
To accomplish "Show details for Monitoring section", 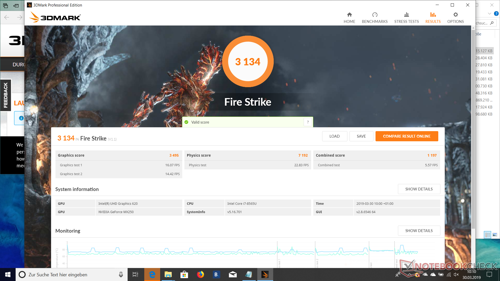I will coord(419,231).
